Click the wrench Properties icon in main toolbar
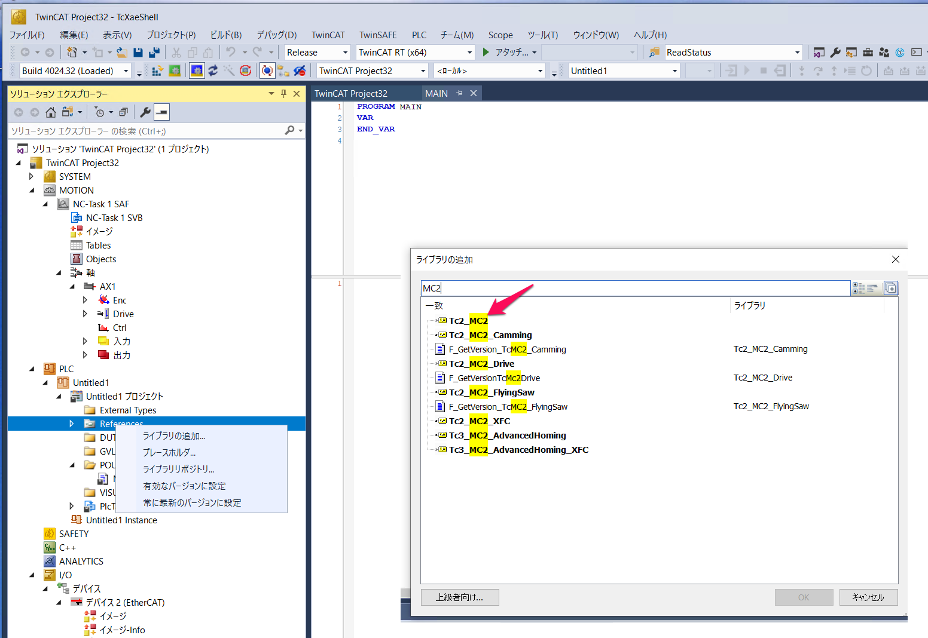Screen dimensions: 928x638 pyautogui.click(x=835, y=53)
